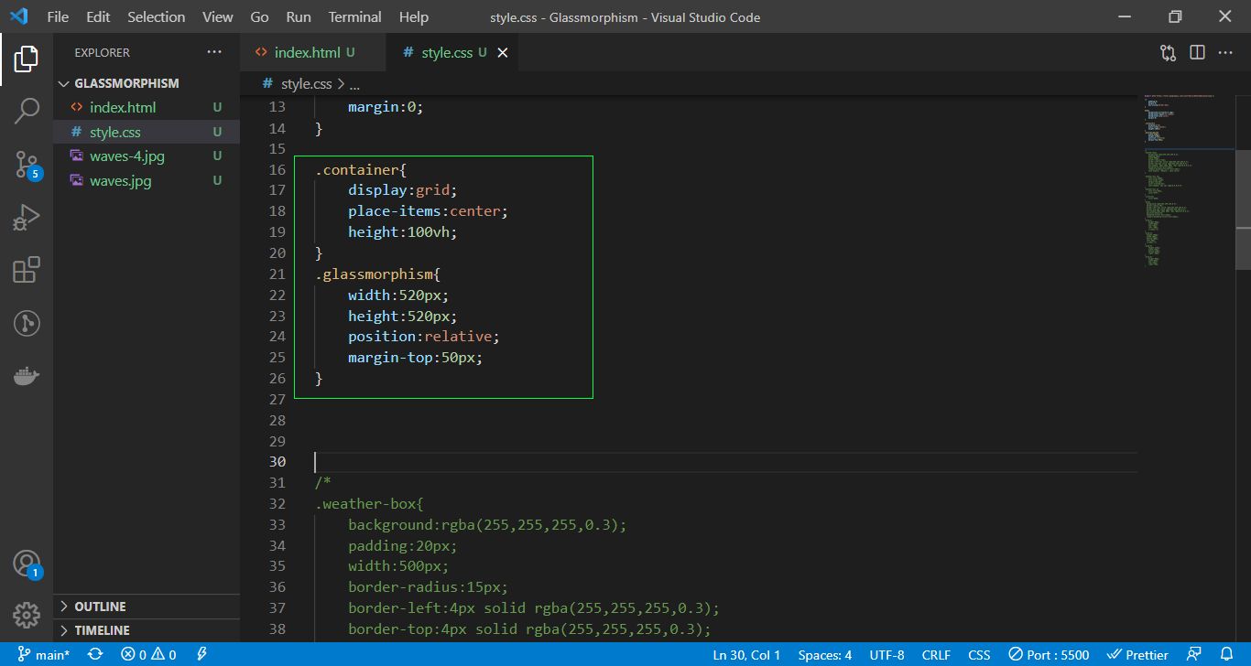This screenshot has height=666, width=1251.
Task: Click place-items:center; code line
Action: click(428, 211)
